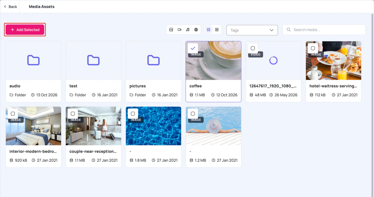
Task: Click the VIDEO badge on the video card
Action: tap(256, 54)
